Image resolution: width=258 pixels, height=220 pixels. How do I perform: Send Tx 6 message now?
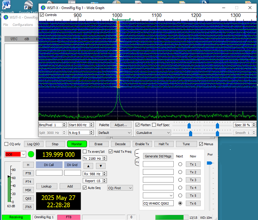coord(193,203)
